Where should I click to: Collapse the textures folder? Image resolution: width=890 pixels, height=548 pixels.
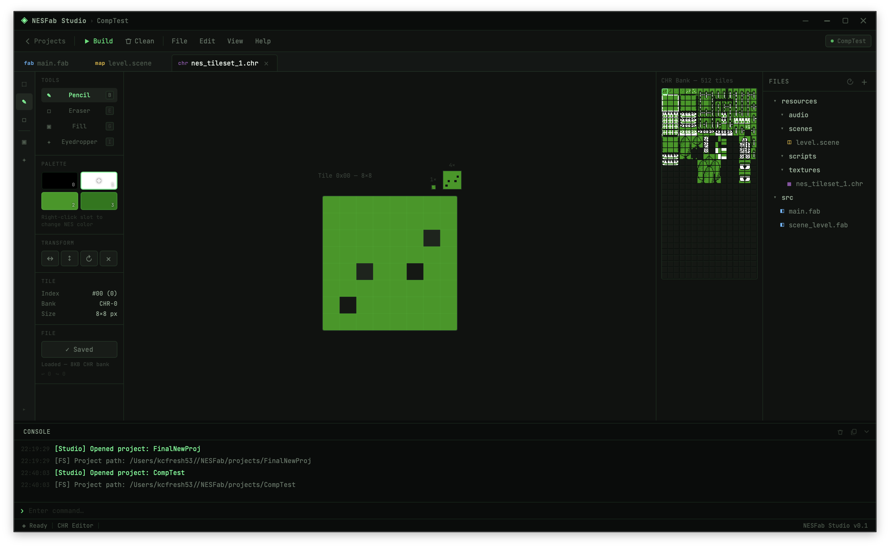coord(782,170)
